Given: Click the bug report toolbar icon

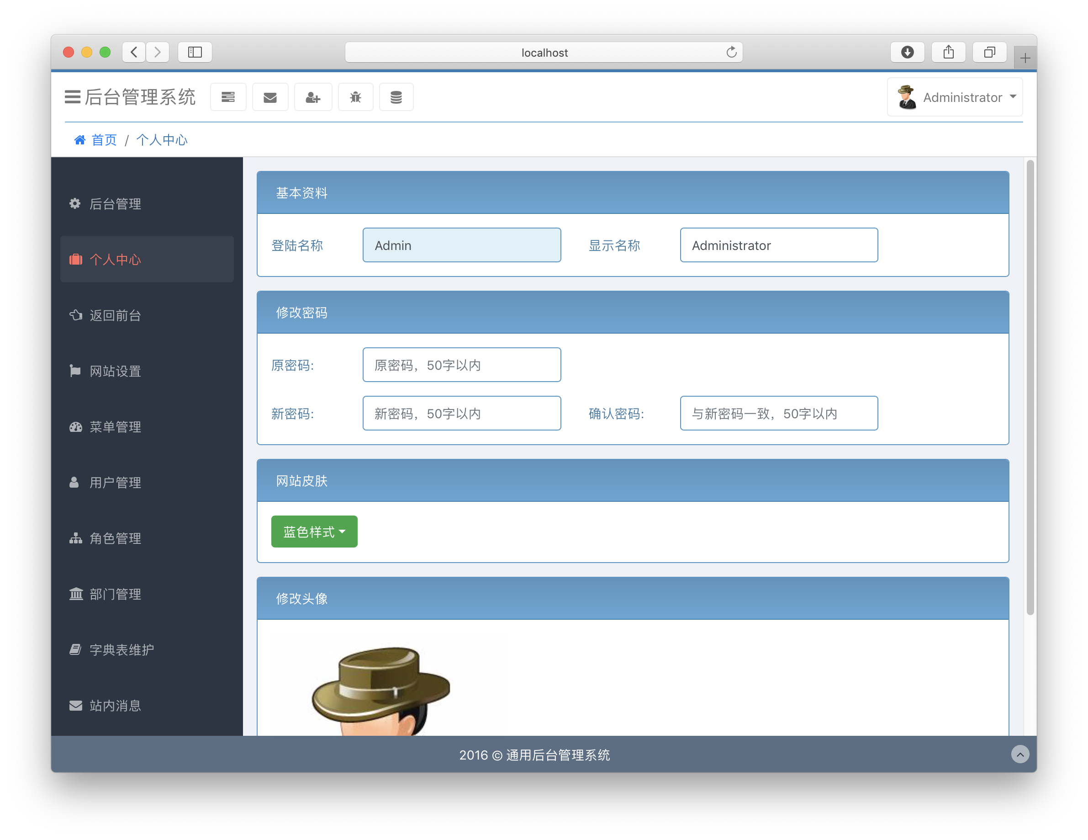Looking at the screenshot, I should (x=355, y=97).
